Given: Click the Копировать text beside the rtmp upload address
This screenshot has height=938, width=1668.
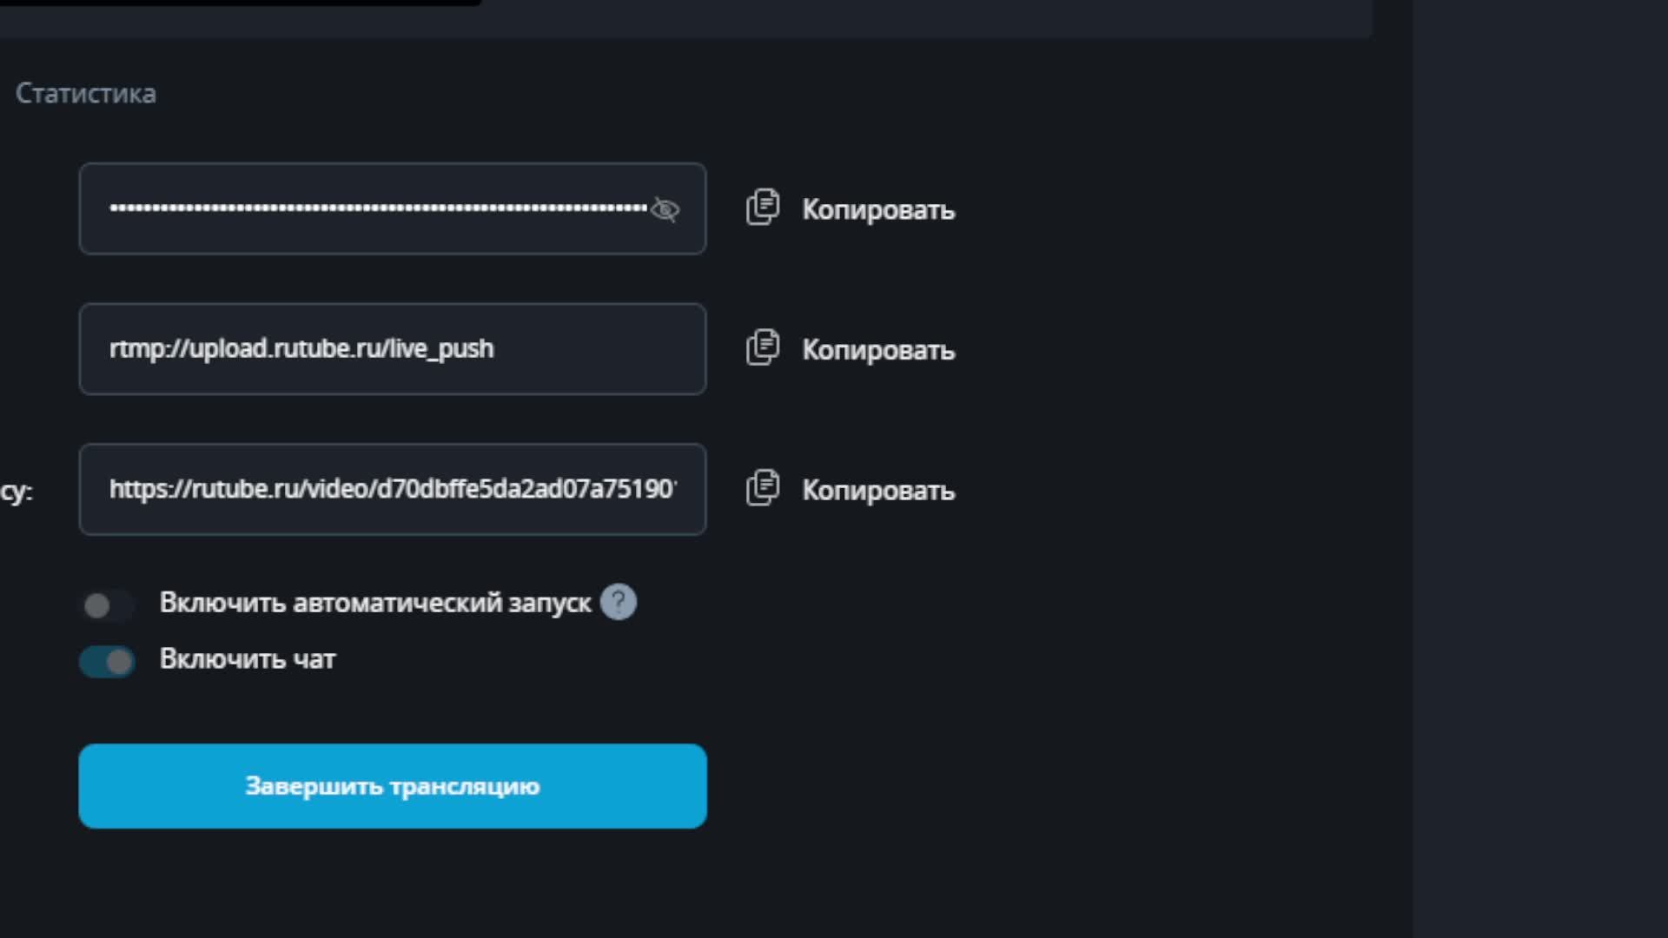Looking at the screenshot, I should [877, 350].
